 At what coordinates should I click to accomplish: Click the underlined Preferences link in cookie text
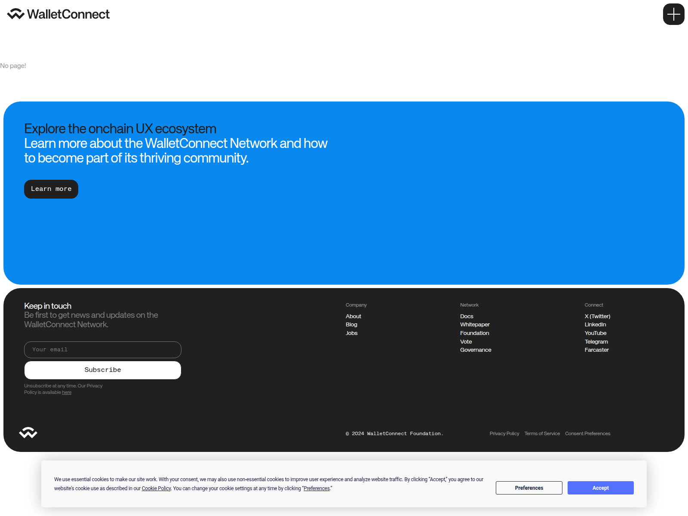[317, 488]
